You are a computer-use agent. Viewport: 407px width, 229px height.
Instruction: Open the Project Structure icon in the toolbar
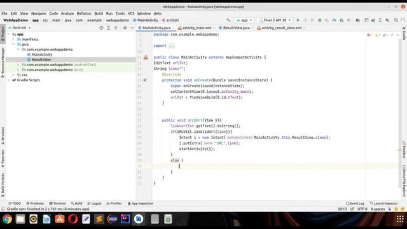tap(357, 20)
